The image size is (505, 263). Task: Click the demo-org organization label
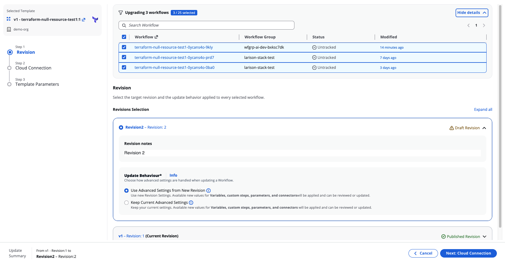pos(21,30)
